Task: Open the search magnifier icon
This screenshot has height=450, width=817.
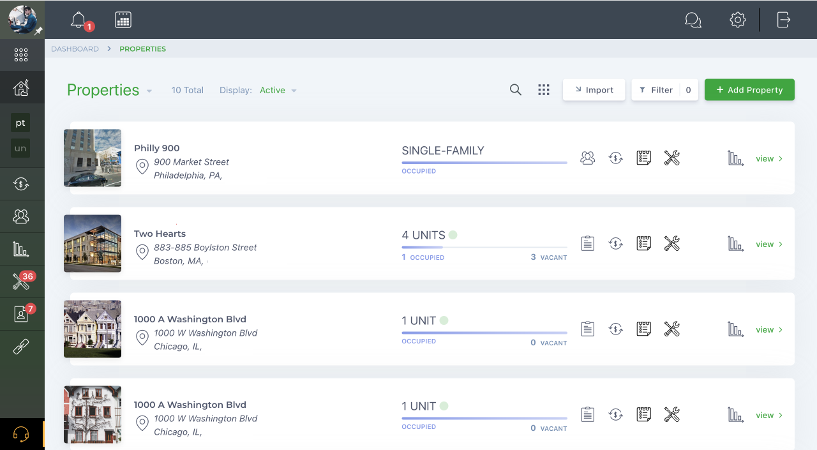Action: (516, 90)
